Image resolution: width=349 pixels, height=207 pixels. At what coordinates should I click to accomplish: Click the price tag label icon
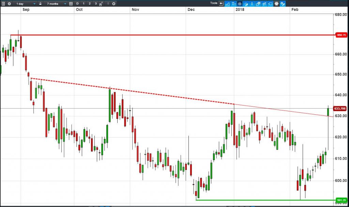[270, 3]
